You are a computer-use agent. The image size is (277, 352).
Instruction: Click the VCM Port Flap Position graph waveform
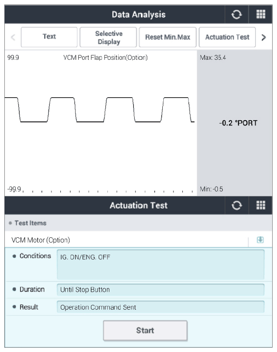point(100,110)
